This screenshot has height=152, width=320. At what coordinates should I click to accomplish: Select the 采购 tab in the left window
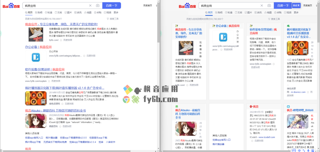[98, 13]
